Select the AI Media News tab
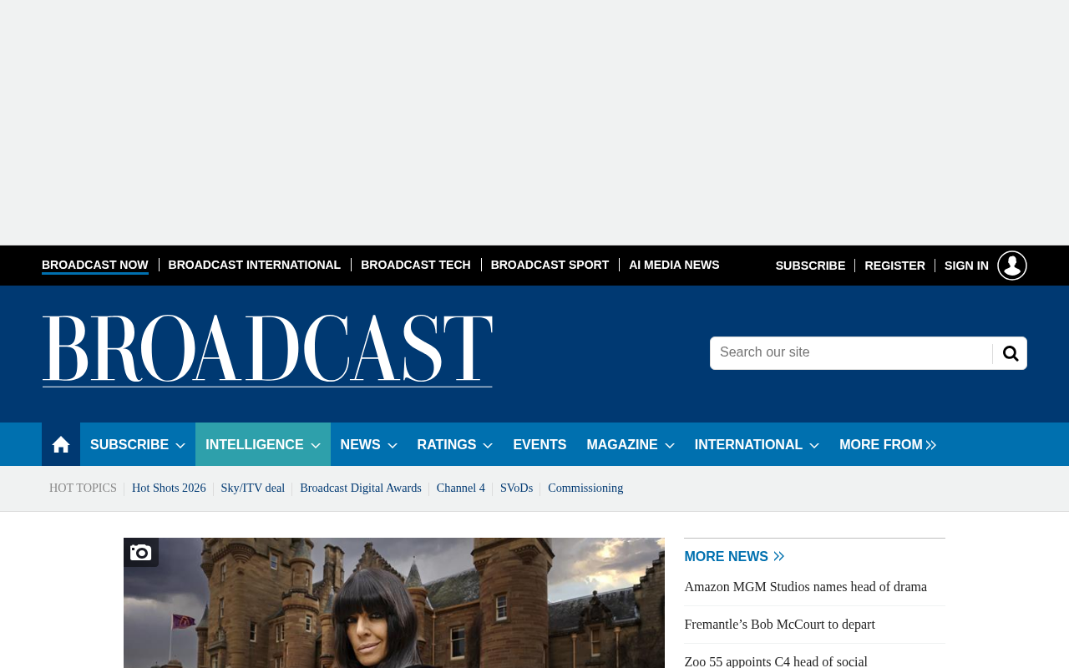The image size is (1069, 668). [x=674, y=265]
